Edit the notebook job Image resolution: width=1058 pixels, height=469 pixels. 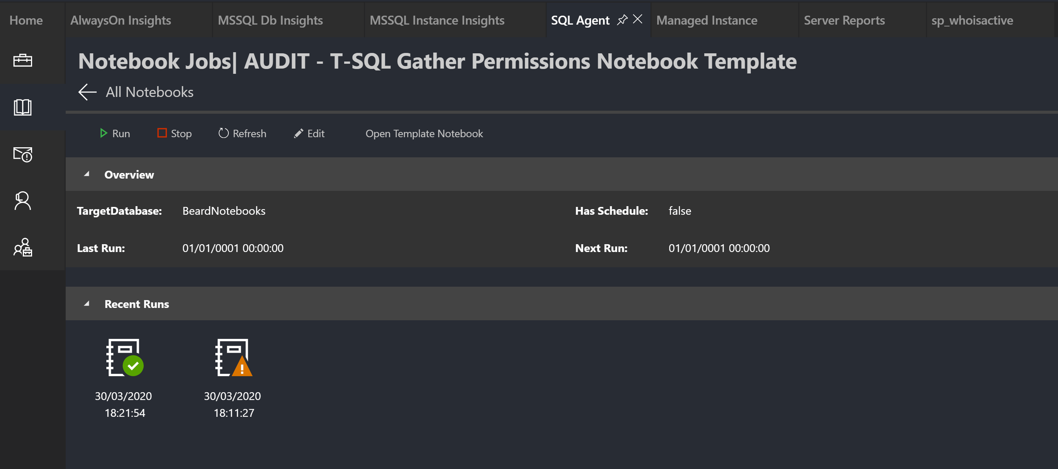[x=309, y=133]
